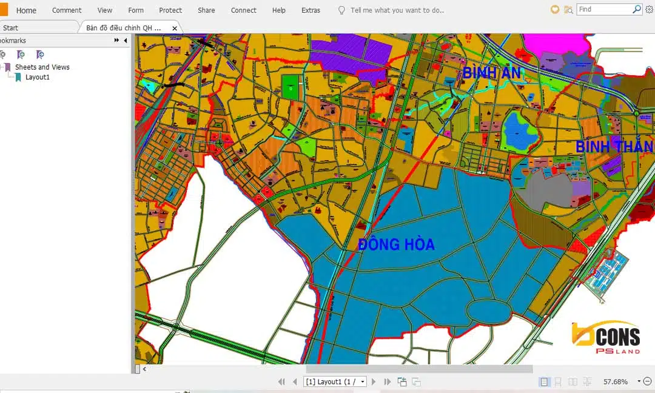This screenshot has height=393, width=655.
Task: Go to the first page
Action: [x=281, y=381]
